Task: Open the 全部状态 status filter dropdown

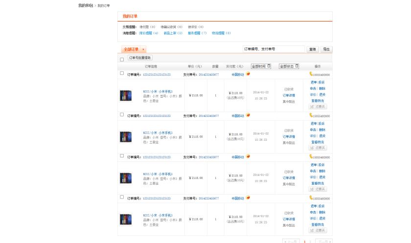Action: pyautogui.click(x=289, y=66)
